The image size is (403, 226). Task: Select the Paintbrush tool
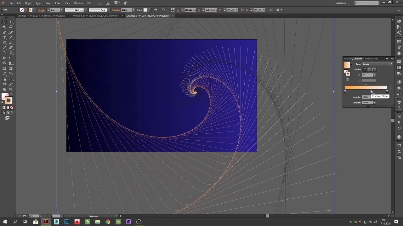click(11, 43)
